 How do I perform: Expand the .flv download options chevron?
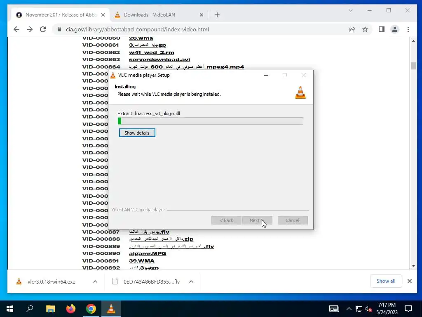pos(191,282)
